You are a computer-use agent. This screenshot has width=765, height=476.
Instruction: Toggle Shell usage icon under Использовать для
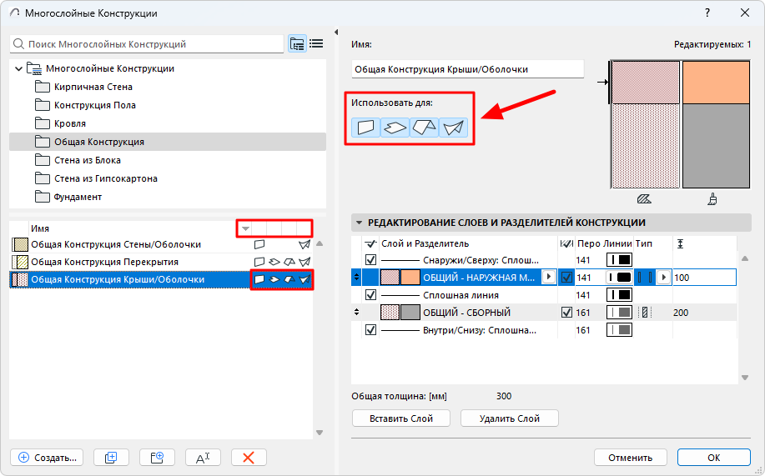click(x=453, y=128)
